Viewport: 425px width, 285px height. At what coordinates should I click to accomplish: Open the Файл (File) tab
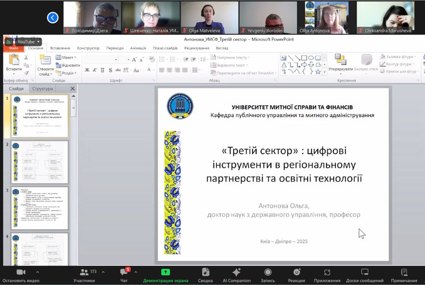(x=14, y=48)
